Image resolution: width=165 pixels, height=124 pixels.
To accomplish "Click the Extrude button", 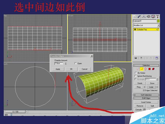I will (139, 110).
